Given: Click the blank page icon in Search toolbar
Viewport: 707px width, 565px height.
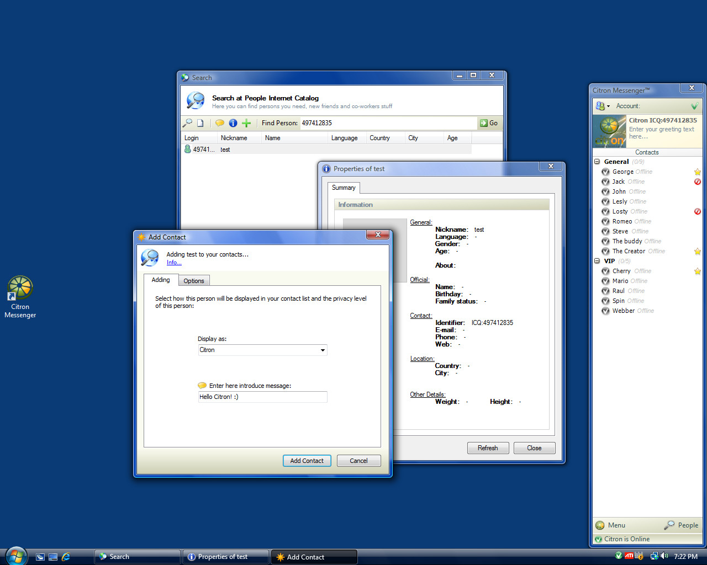Looking at the screenshot, I should pyautogui.click(x=201, y=123).
